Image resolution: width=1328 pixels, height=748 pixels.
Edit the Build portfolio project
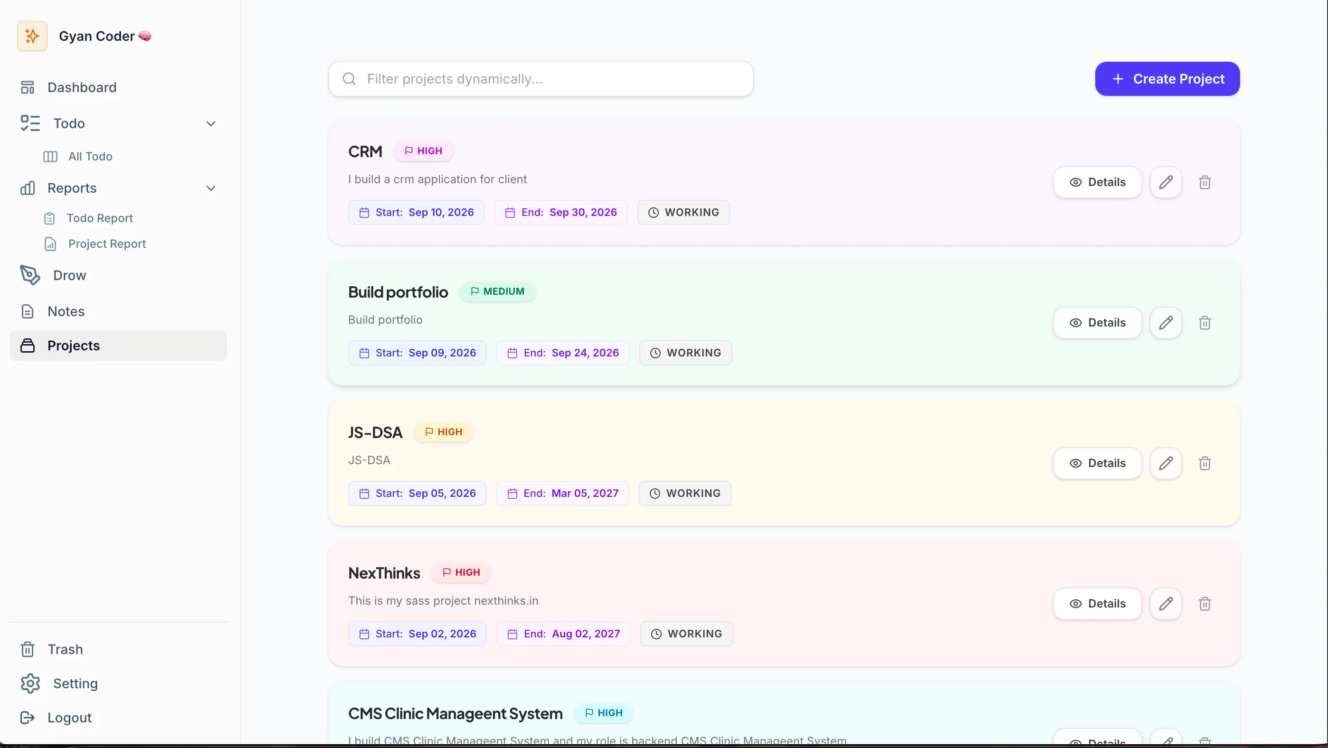1166,323
